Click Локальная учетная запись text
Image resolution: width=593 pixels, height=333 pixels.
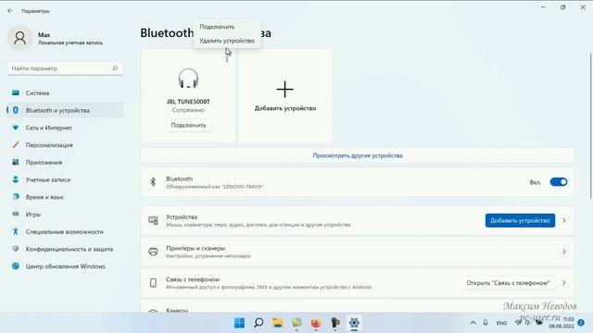tap(70, 43)
